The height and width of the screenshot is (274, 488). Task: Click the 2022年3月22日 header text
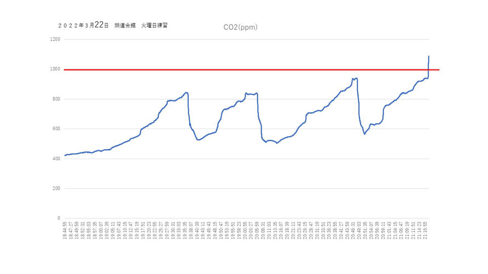83,25
